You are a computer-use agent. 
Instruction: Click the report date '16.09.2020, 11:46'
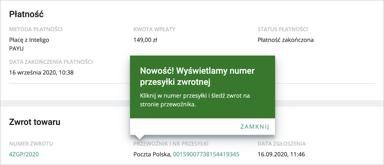tap(281, 154)
